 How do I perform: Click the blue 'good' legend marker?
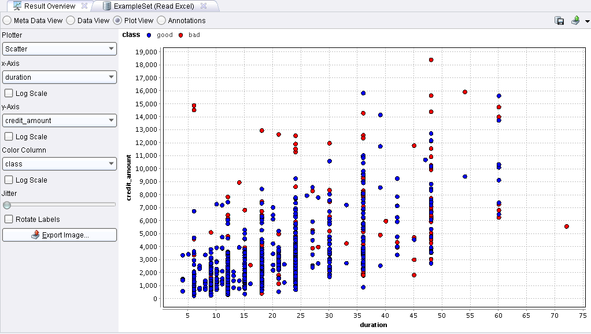(x=149, y=35)
